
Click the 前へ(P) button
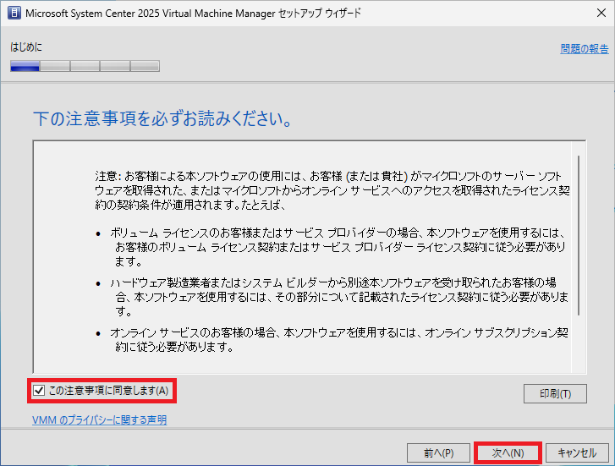(x=438, y=453)
